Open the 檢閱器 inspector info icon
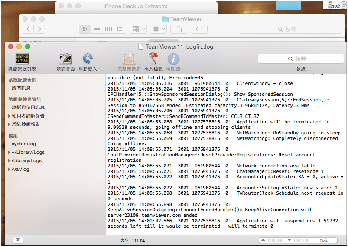Image resolution: width=348 pixels, height=247 pixels. pyautogui.click(x=173, y=59)
